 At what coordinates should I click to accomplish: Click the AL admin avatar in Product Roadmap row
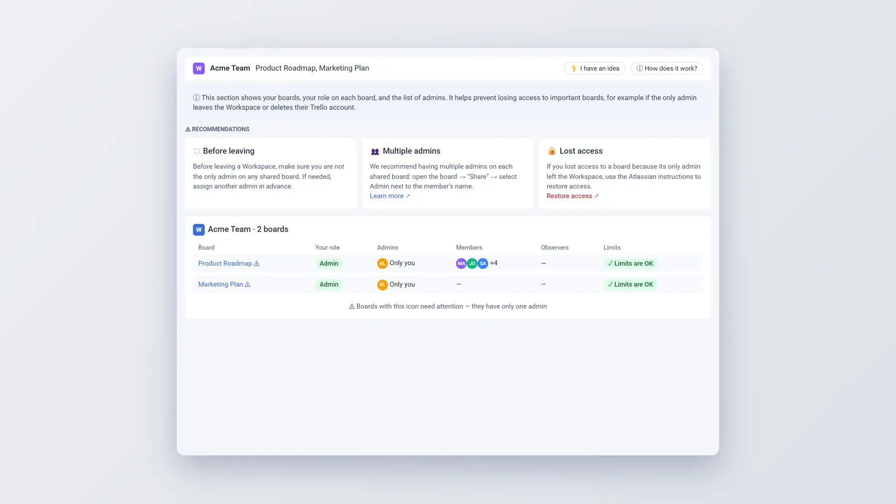382,263
